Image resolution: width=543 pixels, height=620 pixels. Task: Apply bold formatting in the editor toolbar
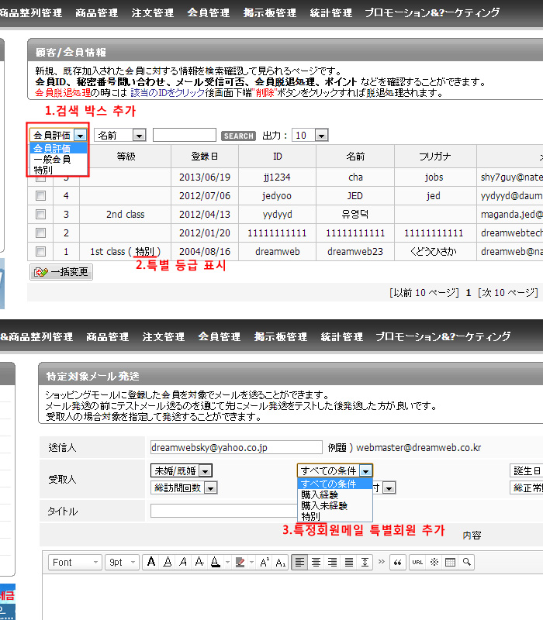(151, 562)
